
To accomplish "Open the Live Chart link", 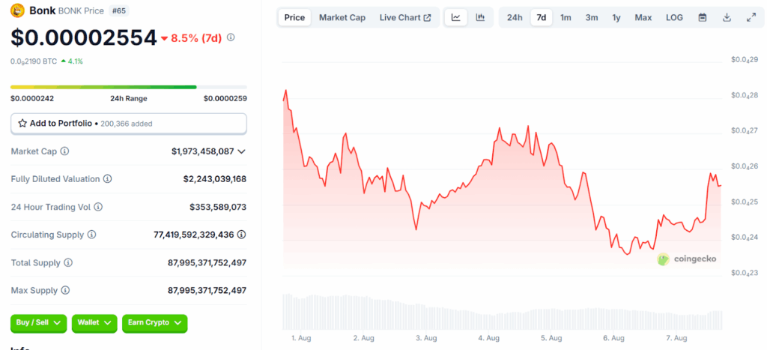I will tap(405, 18).
